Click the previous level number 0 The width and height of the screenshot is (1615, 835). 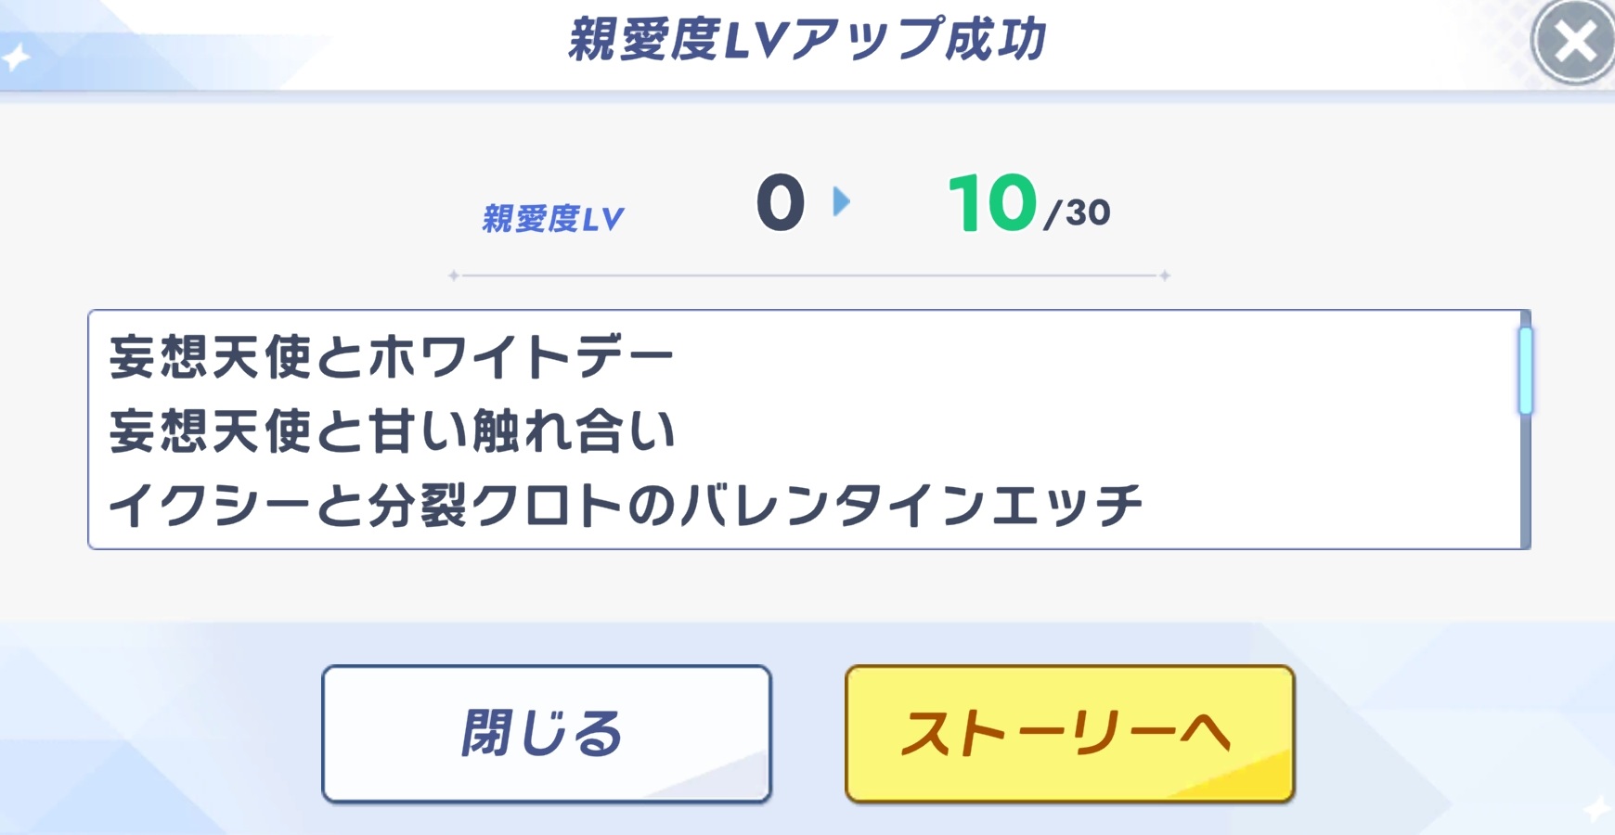tap(780, 203)
